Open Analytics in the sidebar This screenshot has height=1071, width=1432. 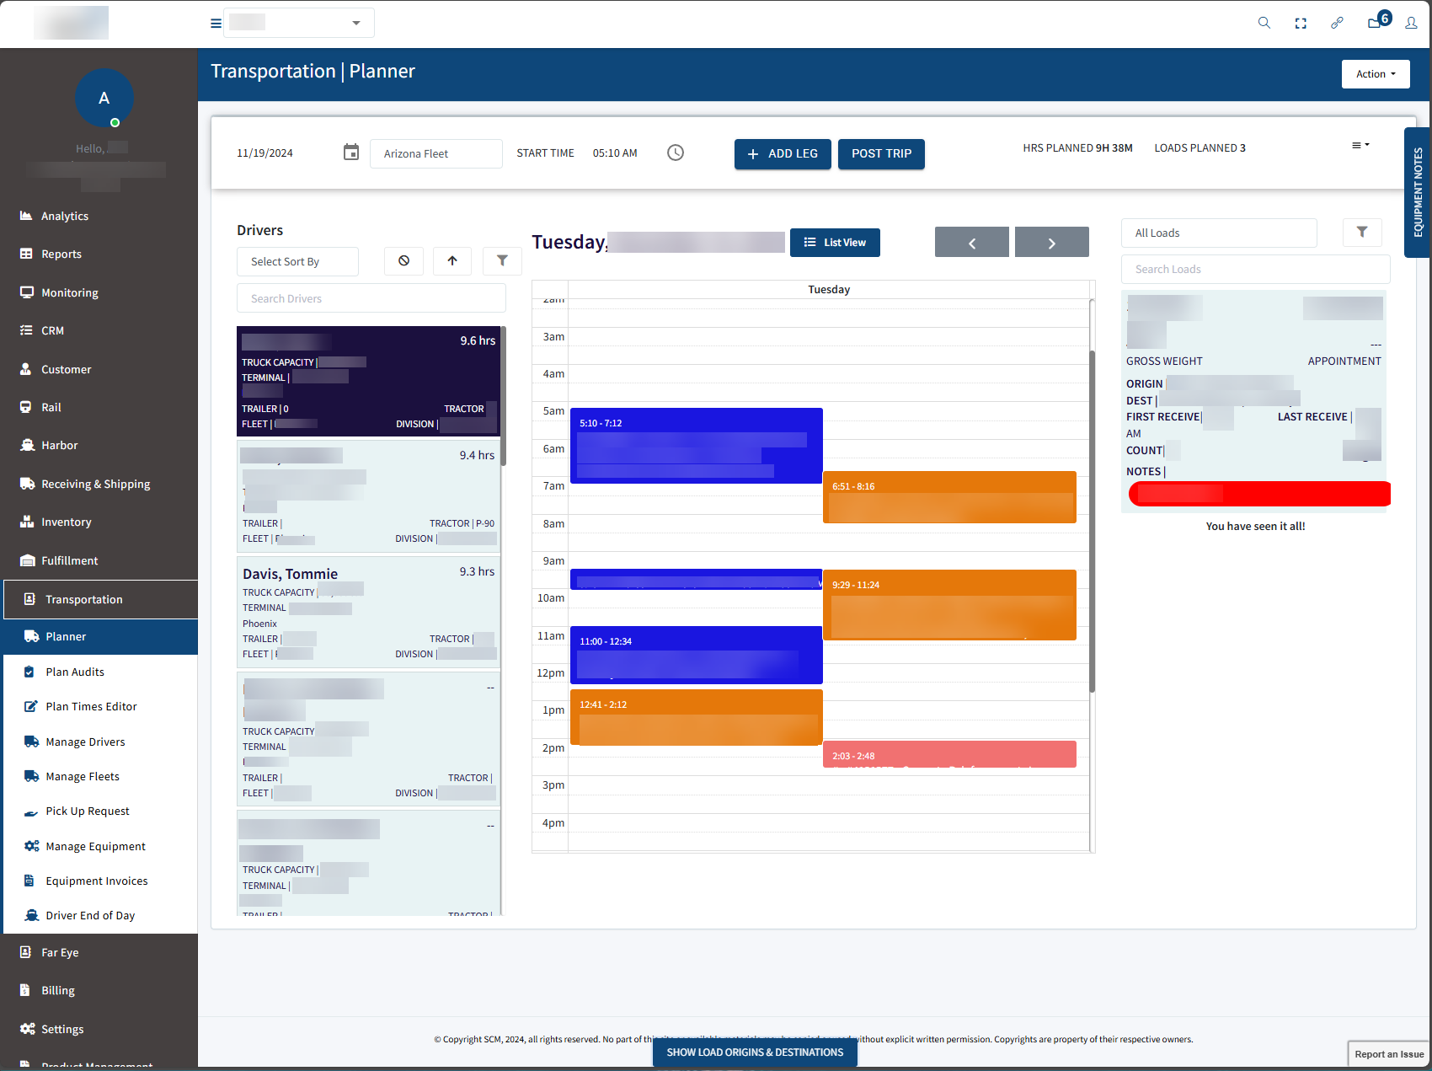(x=65, y=216)
